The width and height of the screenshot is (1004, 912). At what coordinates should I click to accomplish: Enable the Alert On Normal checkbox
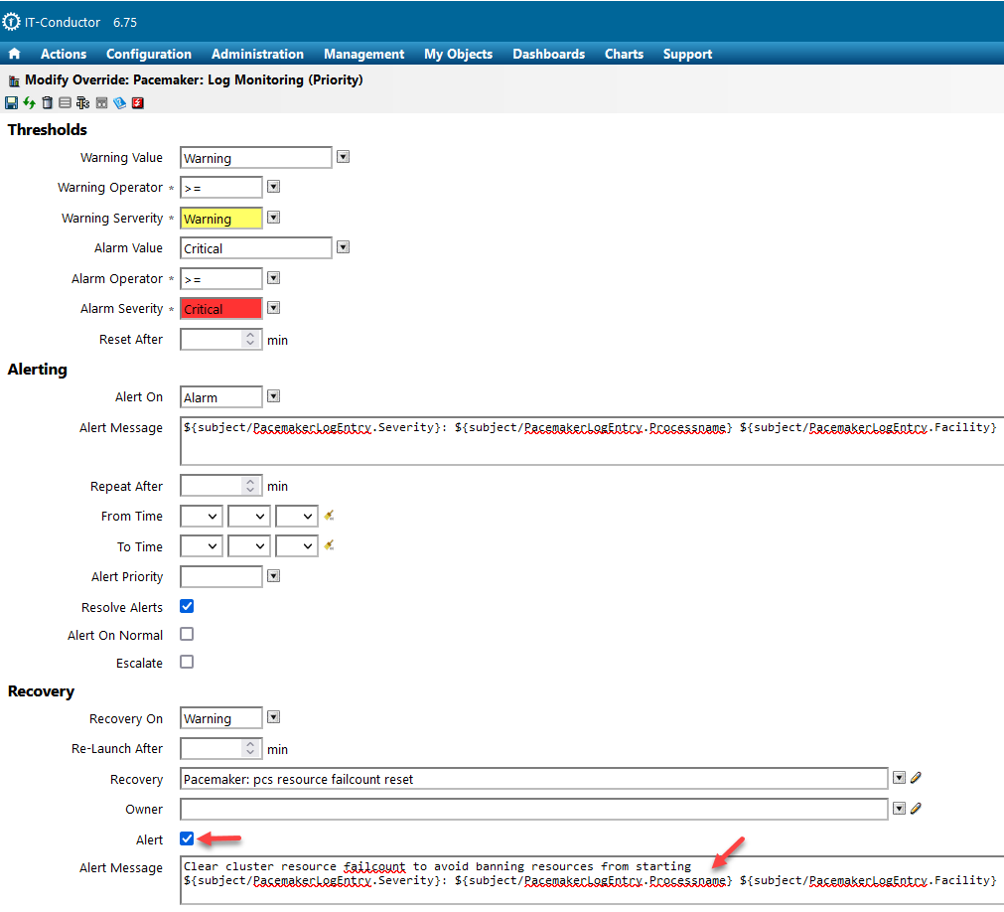pos(187,634)
